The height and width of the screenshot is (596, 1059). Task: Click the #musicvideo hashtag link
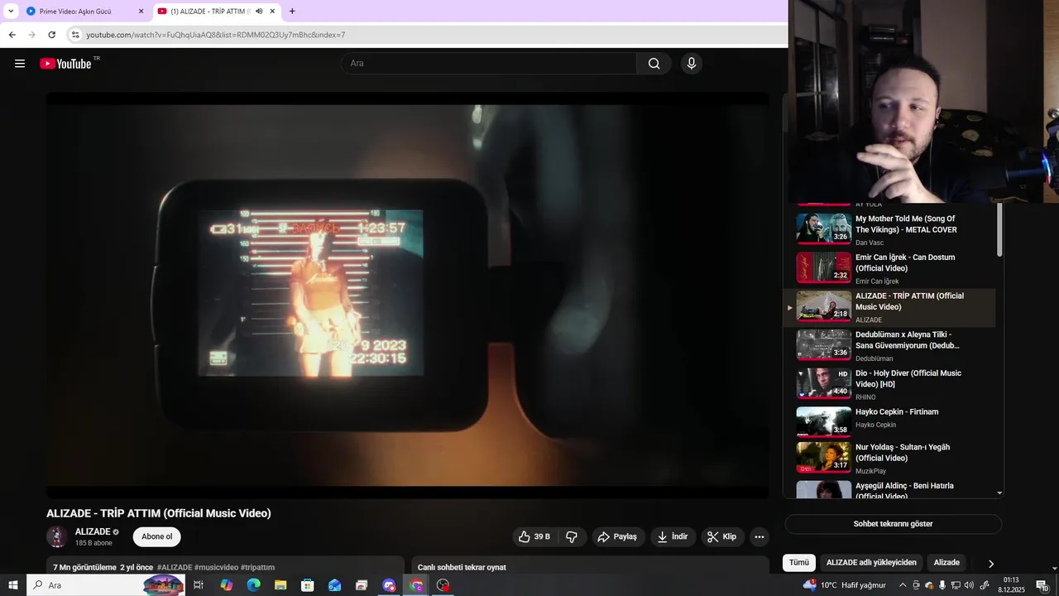pos(216,568)
